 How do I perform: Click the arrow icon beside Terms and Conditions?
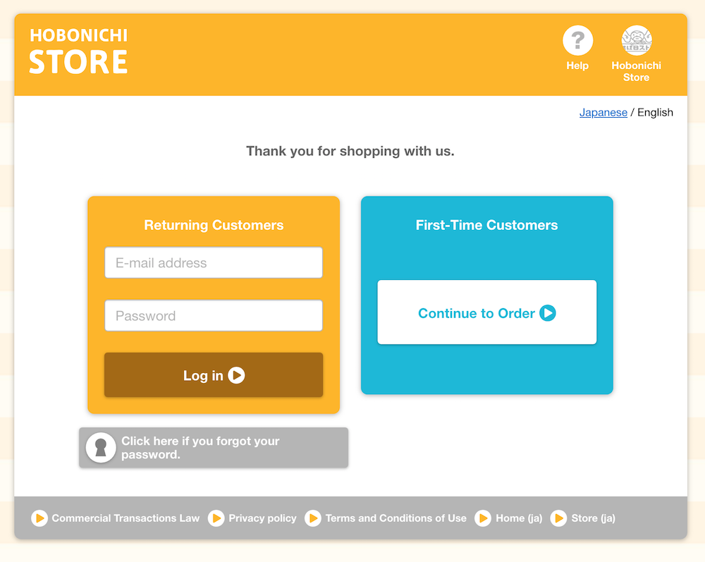point(313,518)
